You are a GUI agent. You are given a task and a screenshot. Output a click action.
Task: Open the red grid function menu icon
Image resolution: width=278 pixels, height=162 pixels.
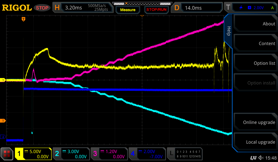coord(7,154)
